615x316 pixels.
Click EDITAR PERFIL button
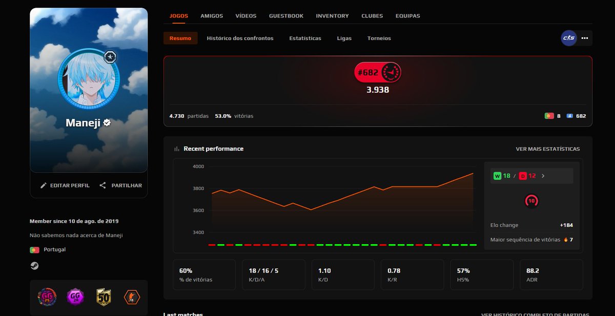(x=65, y=185)
